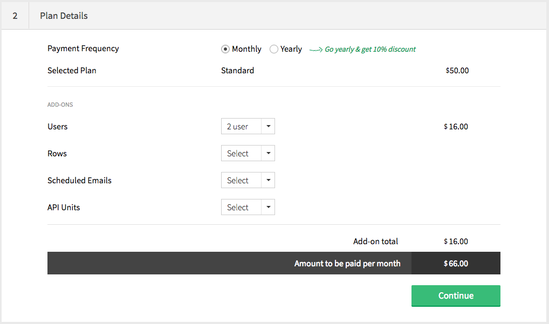Screen dimensions: 549x324
Task: Select the Monthly payment frequency radio button
Action: 225,49
